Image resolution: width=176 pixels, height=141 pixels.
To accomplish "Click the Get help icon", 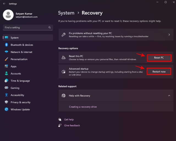I will click(x=60, y=120).
